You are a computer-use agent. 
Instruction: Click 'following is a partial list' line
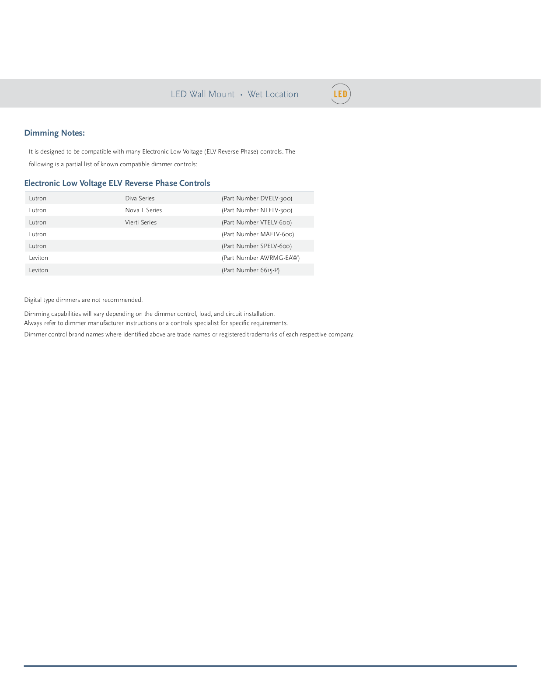click(113, 164)
